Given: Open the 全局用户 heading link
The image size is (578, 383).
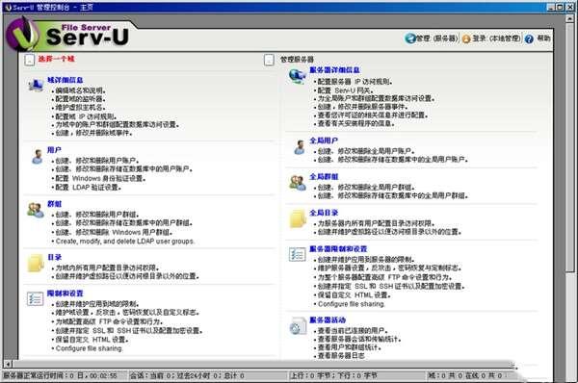Looking at the screenshot, I should (x=324, y=140).
